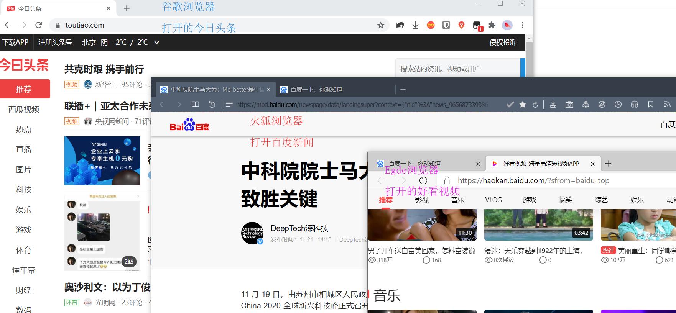
Task: Switch to 百度一下 tab in Firefox
Action: click(335, 89)
